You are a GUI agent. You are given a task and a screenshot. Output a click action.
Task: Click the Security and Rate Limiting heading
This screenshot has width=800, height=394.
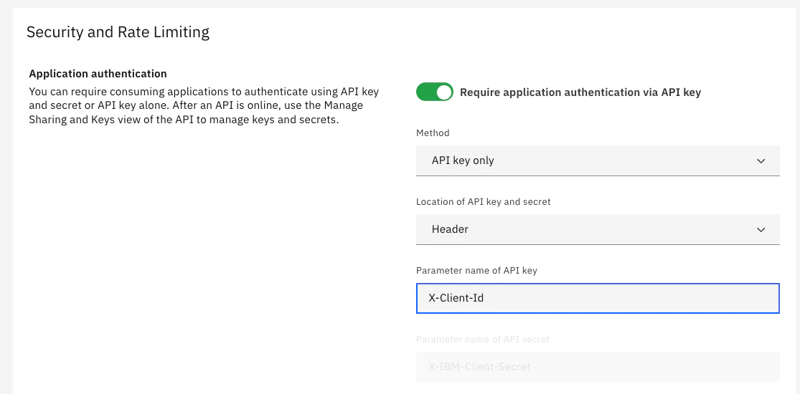coord(118,32)
